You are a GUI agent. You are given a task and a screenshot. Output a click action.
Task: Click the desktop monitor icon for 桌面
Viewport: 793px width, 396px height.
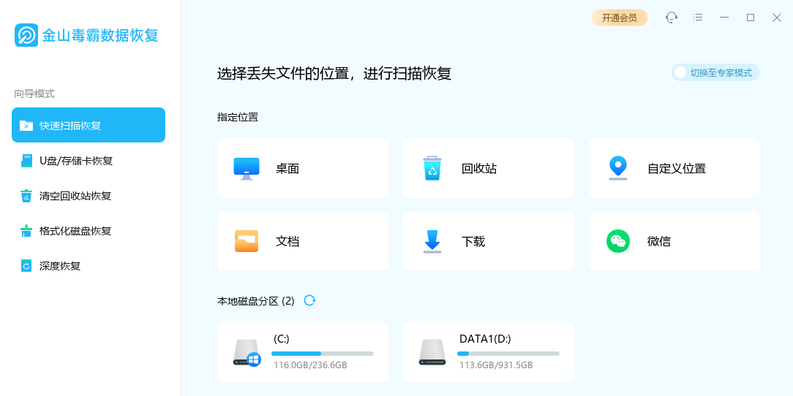(247, 168)
